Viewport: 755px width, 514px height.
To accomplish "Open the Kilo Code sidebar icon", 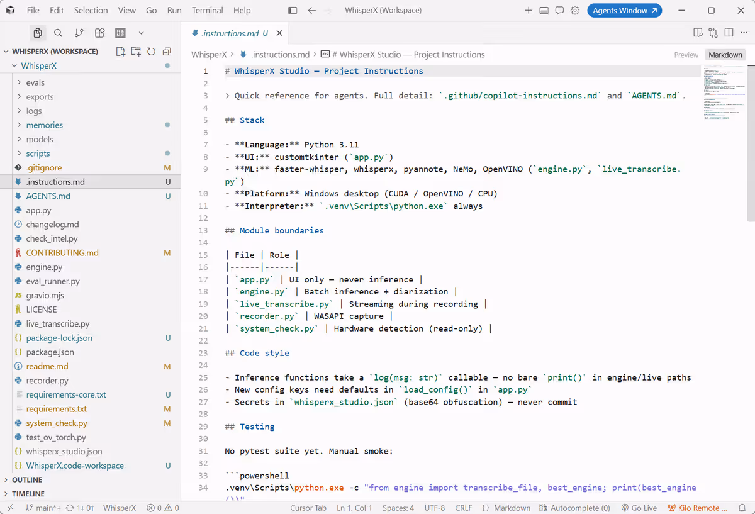I will pos(120,33).
